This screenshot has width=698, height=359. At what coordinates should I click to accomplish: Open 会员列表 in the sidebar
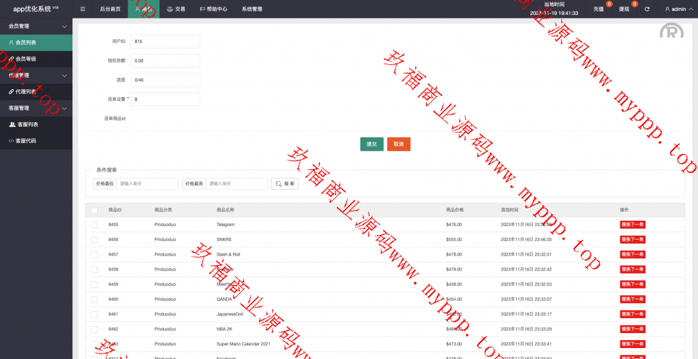click(x=26, y=42)
